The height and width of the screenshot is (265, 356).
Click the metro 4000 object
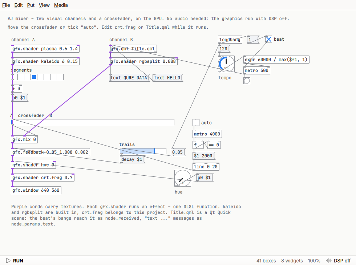[x=207, y=134]
